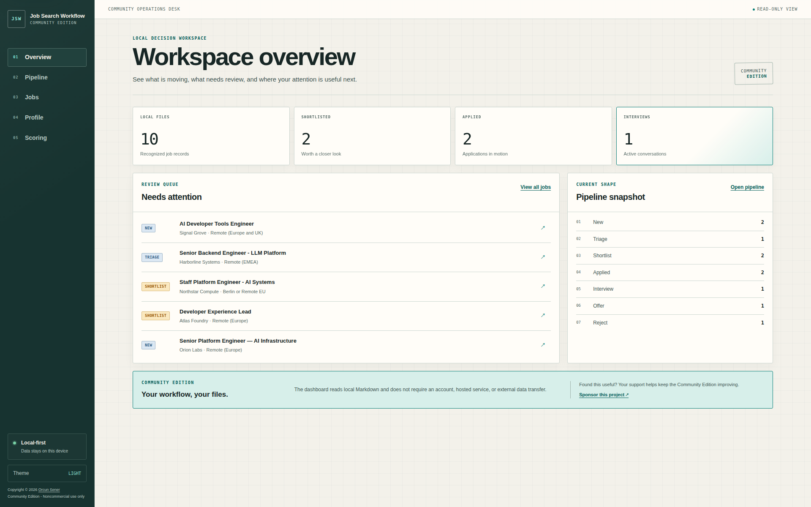Click the Shortlist row in Pipeline snapshot
This screenshot has height=507, width=811.
click(670, 256)
